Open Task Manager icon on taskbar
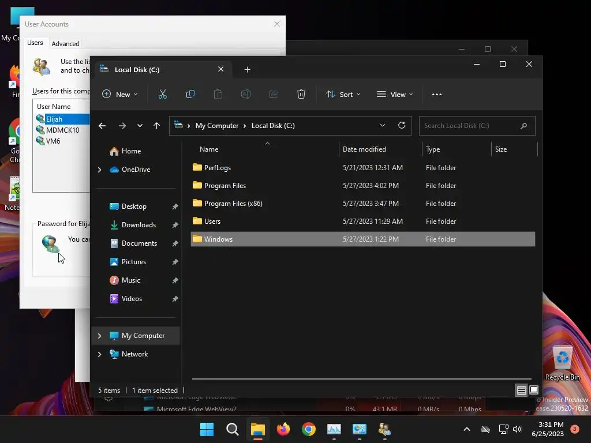This screenshot has width=591, height=443. (334, 429)
